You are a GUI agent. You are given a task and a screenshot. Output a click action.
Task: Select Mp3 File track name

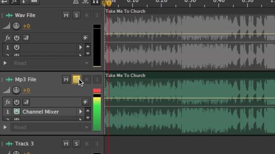tap(26, 80)
